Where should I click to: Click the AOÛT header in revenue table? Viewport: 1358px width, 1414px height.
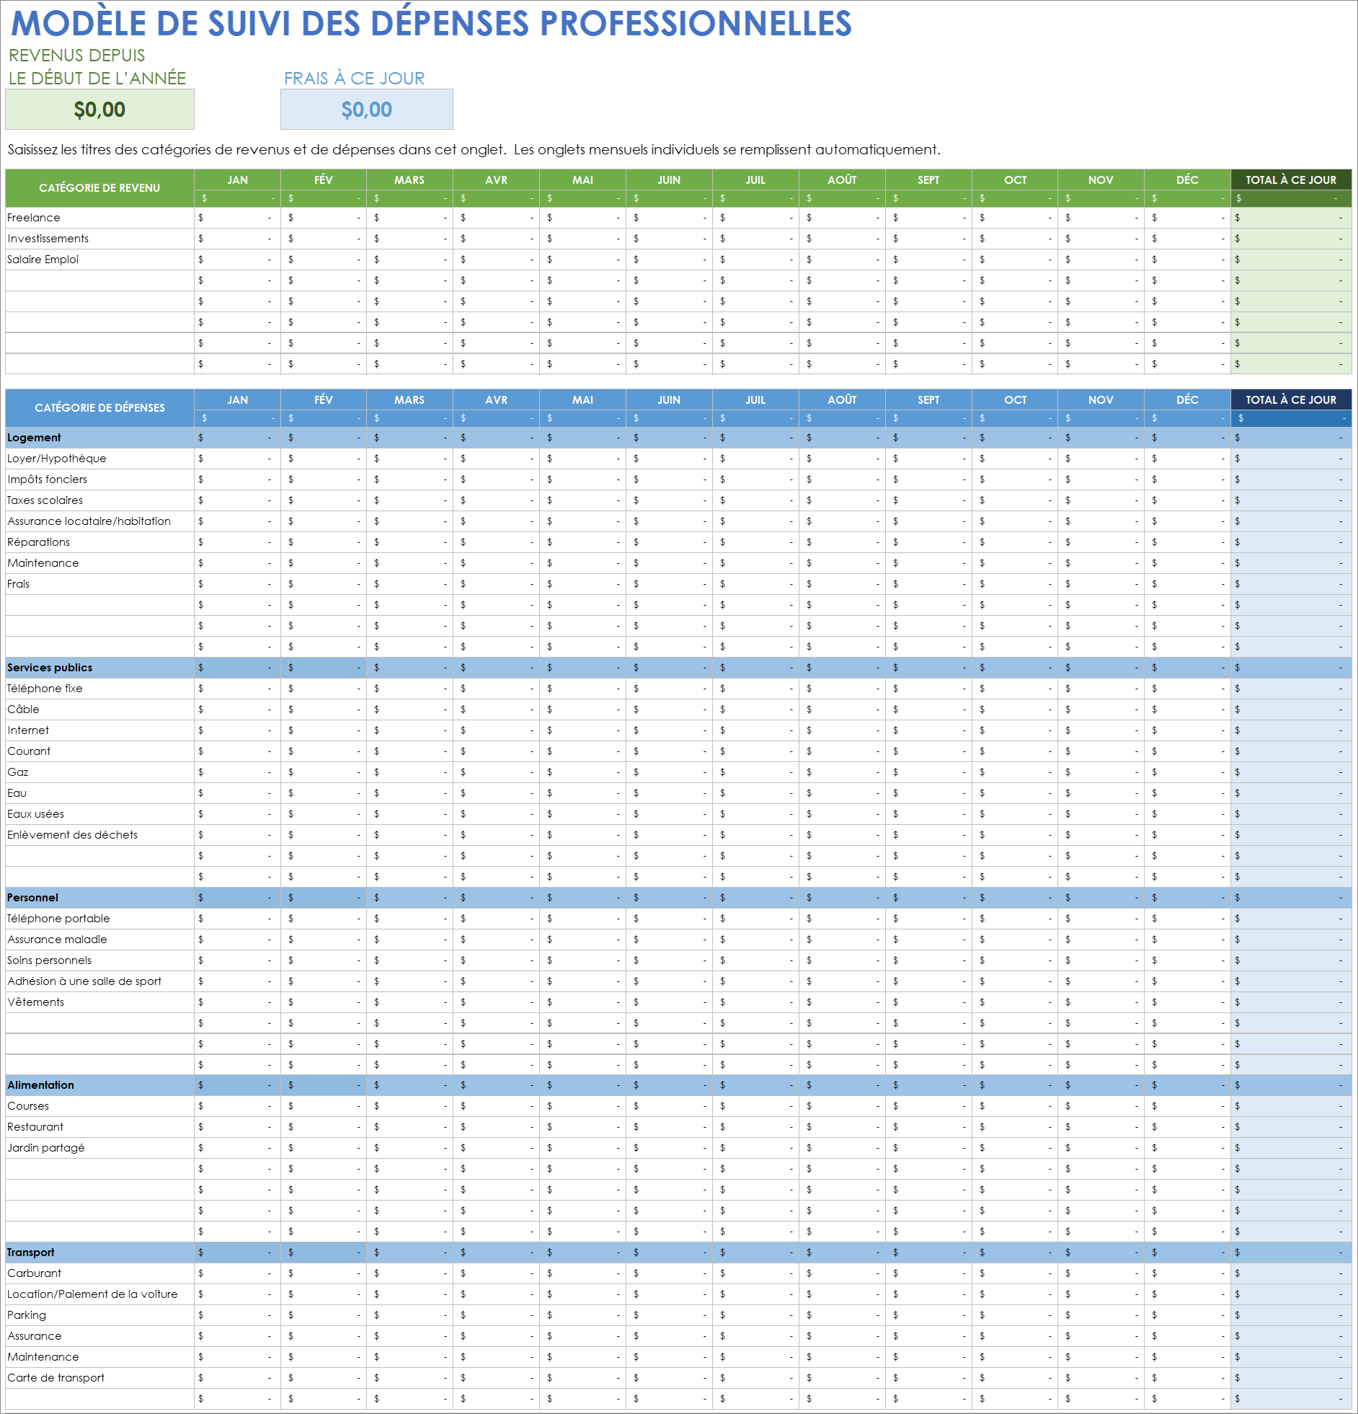[842, 180]
